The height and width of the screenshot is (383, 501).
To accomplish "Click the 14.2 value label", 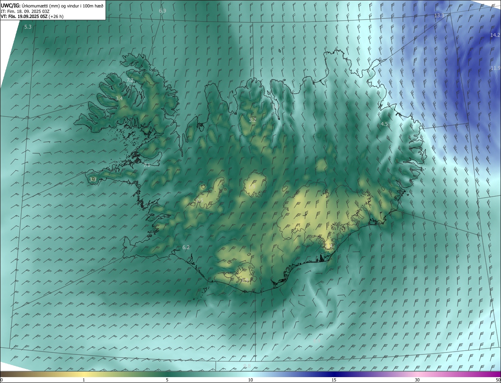I will pyautogui.click(x=495, y=35).
